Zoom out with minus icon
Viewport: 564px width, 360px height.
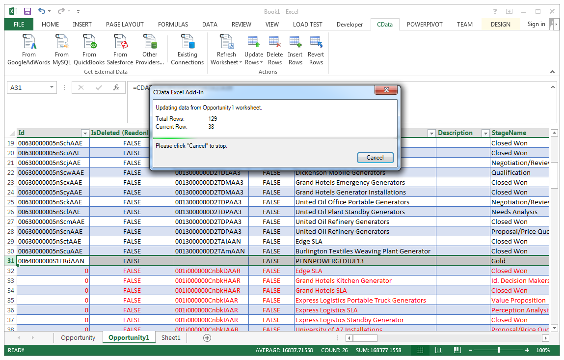[470, 350]
